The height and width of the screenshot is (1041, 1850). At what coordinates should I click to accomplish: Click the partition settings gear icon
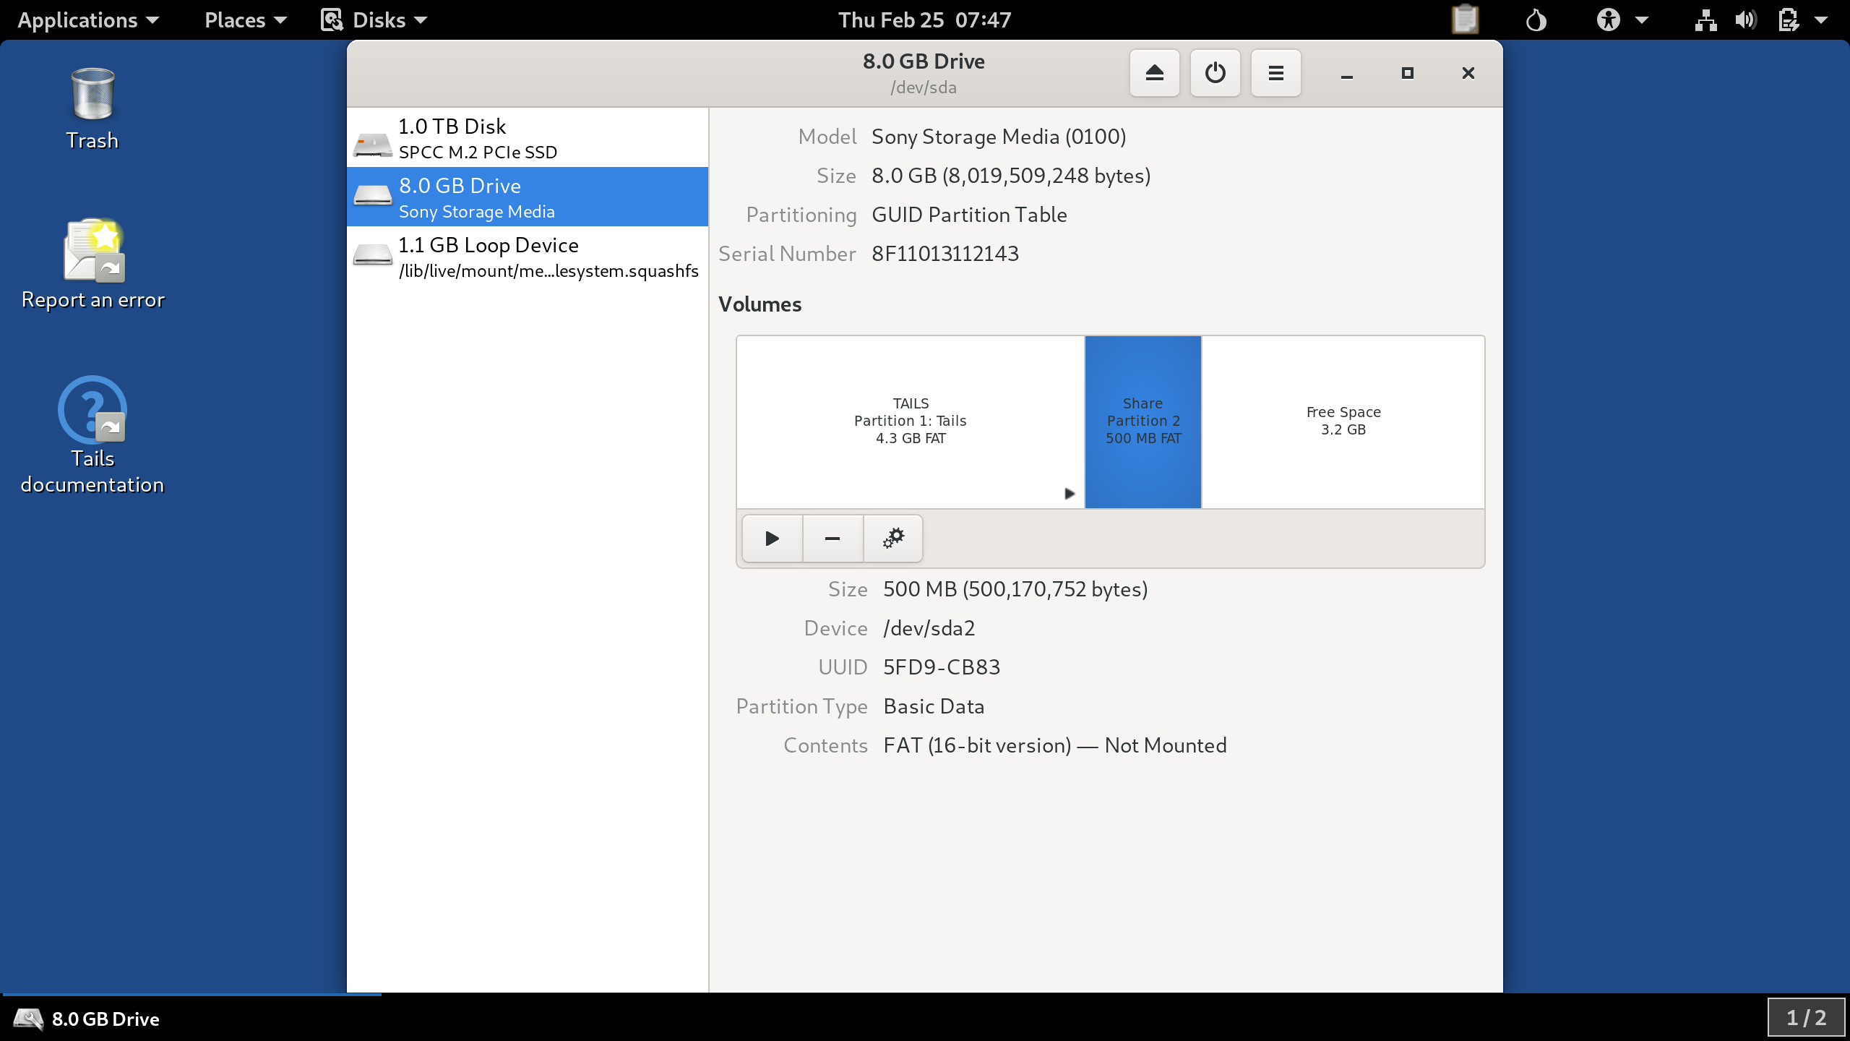point(892,538)
